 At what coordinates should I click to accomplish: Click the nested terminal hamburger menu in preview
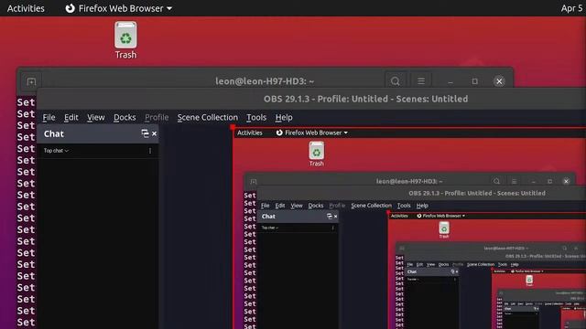515,181
